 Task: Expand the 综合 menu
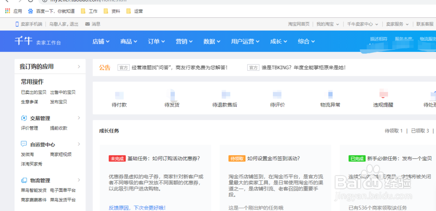(307, 41)
